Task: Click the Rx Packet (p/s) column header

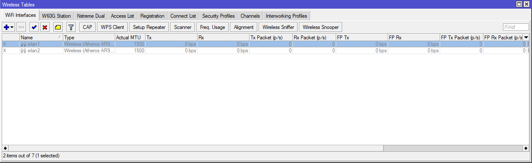Action: click(x=314, y=38)
